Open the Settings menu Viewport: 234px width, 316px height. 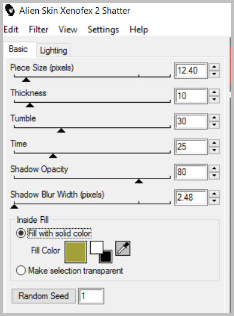pyautogui.click(x=103, y=30)
